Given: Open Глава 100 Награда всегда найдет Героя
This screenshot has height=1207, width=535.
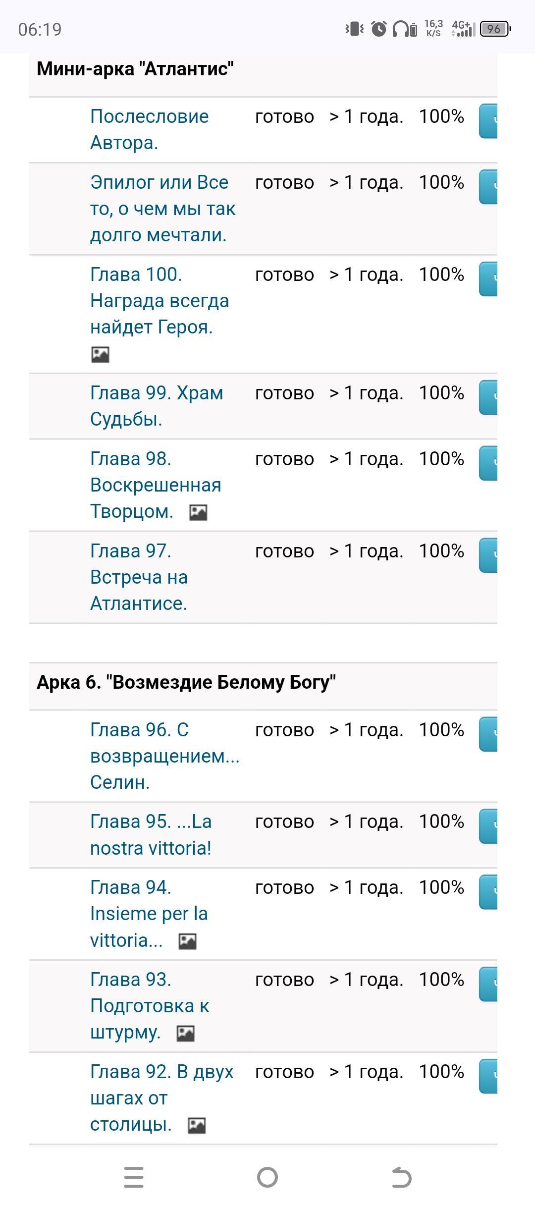Looking at the screenshot, I should pyautogui.click(x=159, y=300).
